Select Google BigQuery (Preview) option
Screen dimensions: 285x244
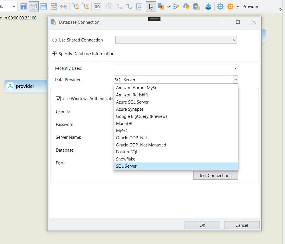click(141, 116)
